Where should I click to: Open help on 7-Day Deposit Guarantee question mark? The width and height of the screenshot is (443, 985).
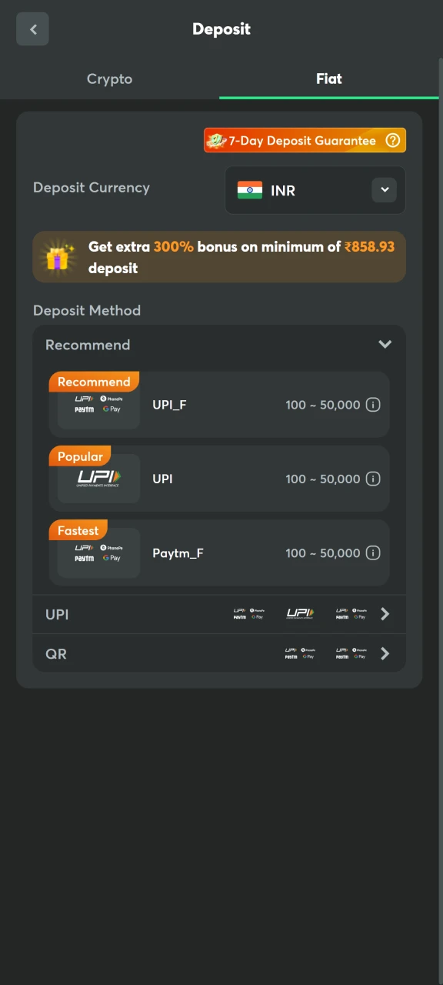tap(393, 140)
